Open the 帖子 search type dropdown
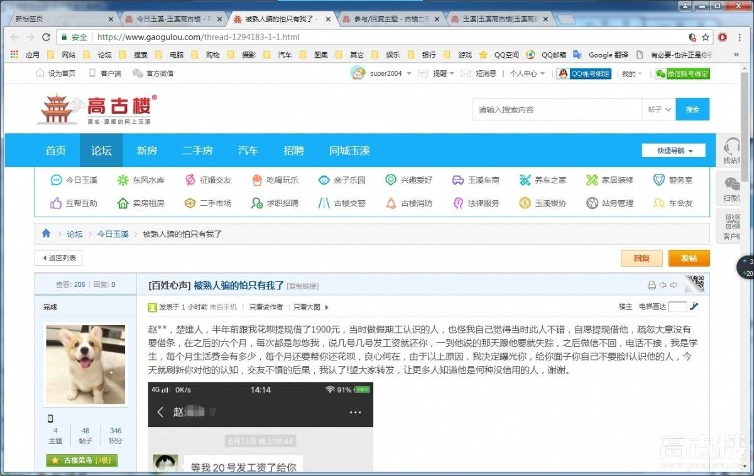 coord(659,109)
